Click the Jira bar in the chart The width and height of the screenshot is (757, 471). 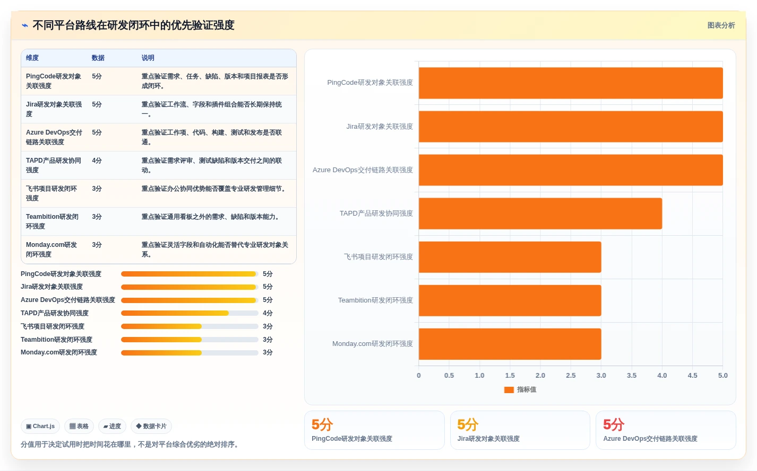tap(571, 127)
